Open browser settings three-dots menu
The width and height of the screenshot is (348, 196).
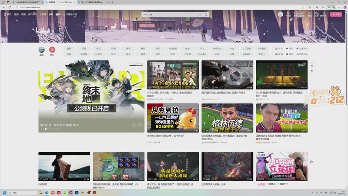[x=339, y=7]
